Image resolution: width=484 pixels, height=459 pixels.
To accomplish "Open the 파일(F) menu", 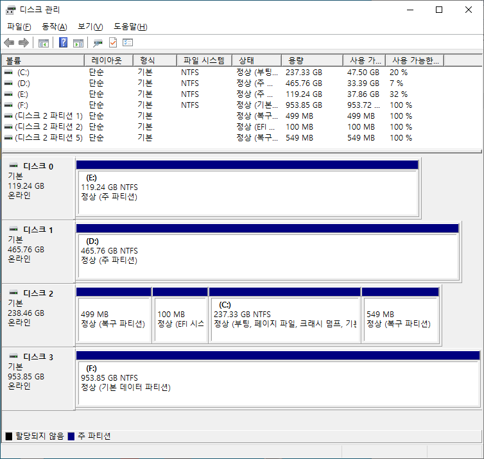I will [x=19, y=27].
